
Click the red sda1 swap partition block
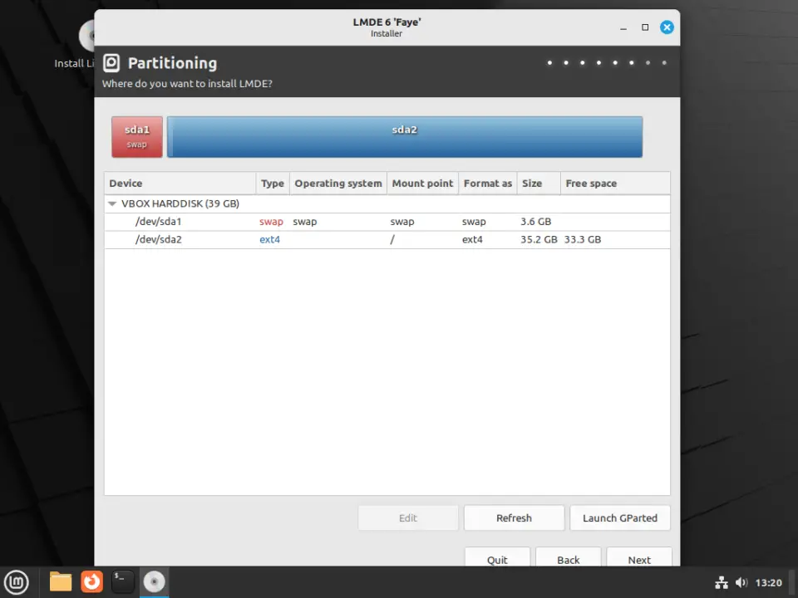pyautogui.click(x=136, y=136)
